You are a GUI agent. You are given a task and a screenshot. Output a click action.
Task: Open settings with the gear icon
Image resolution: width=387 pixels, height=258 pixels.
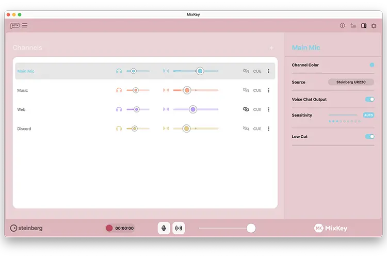click(374, 26)
